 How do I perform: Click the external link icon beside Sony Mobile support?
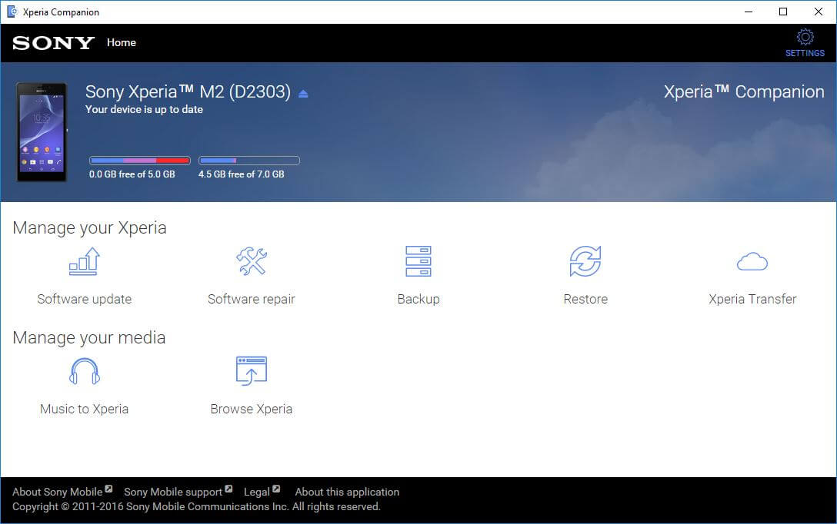(228, 489)
